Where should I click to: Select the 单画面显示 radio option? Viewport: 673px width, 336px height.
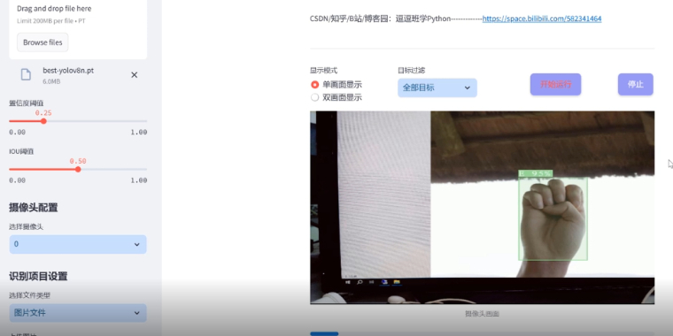click(x=336, y=85)
